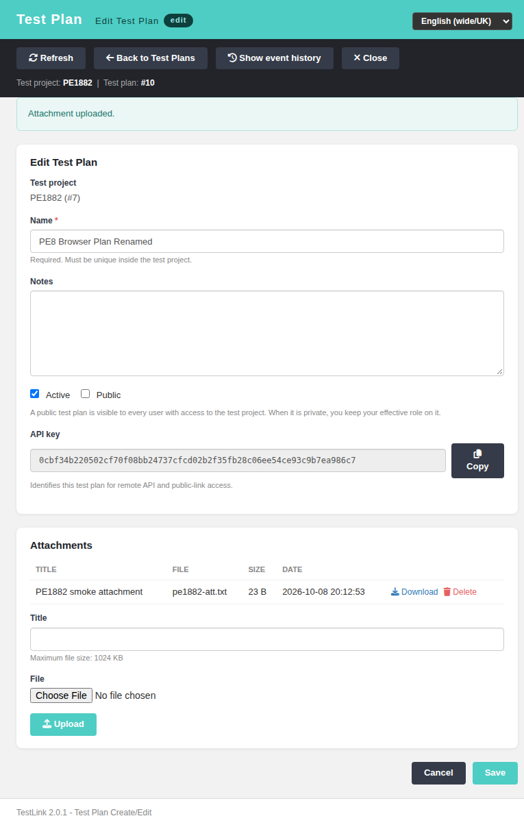Click the TITLE column header
This screenshot has height=827, width=524.
click(46, 569)
